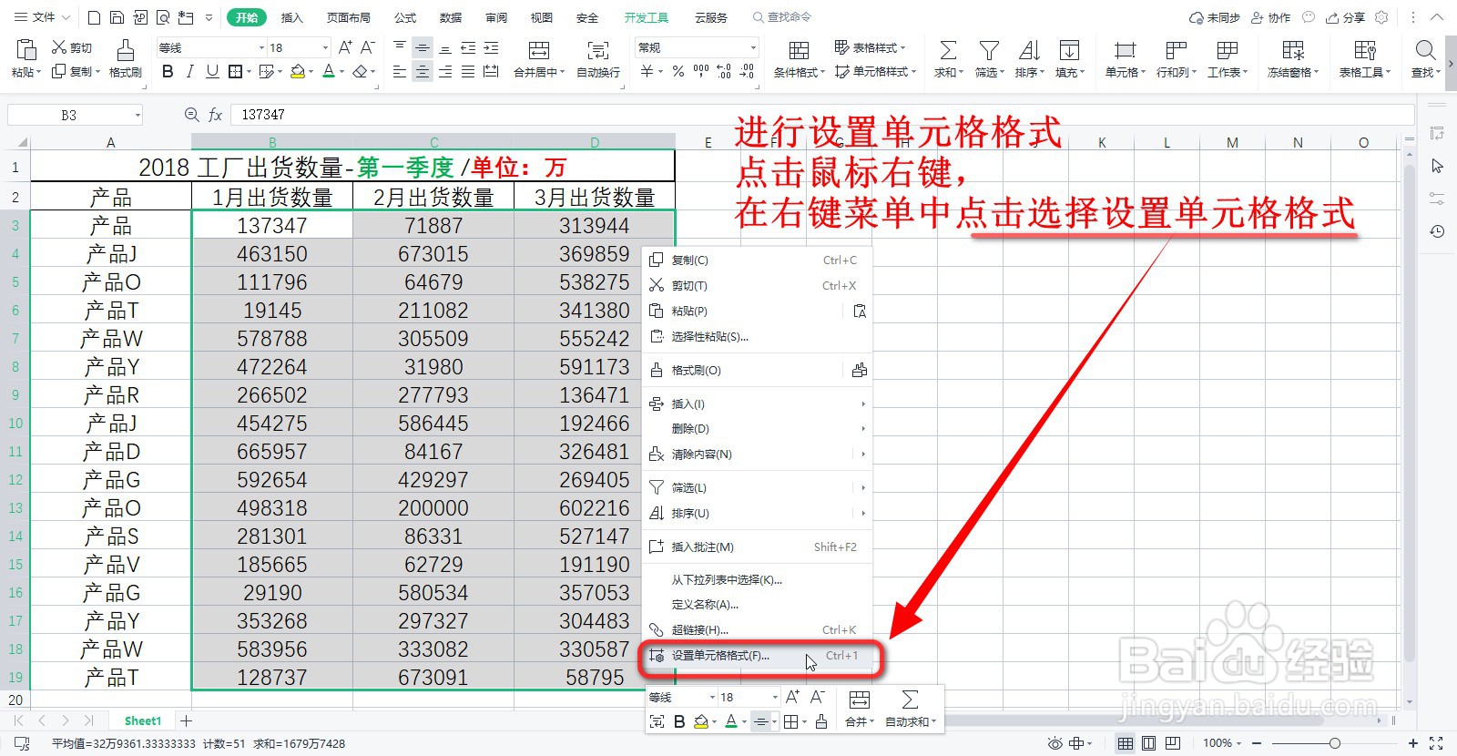Toggle middle vertical alignment in ribbon
1457x756 pixels.
423,47
